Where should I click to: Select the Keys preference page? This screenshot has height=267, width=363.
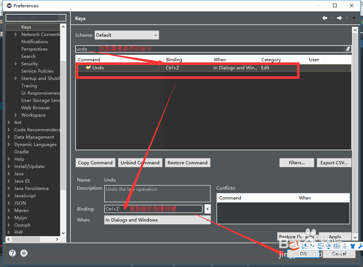coord(26,27)
